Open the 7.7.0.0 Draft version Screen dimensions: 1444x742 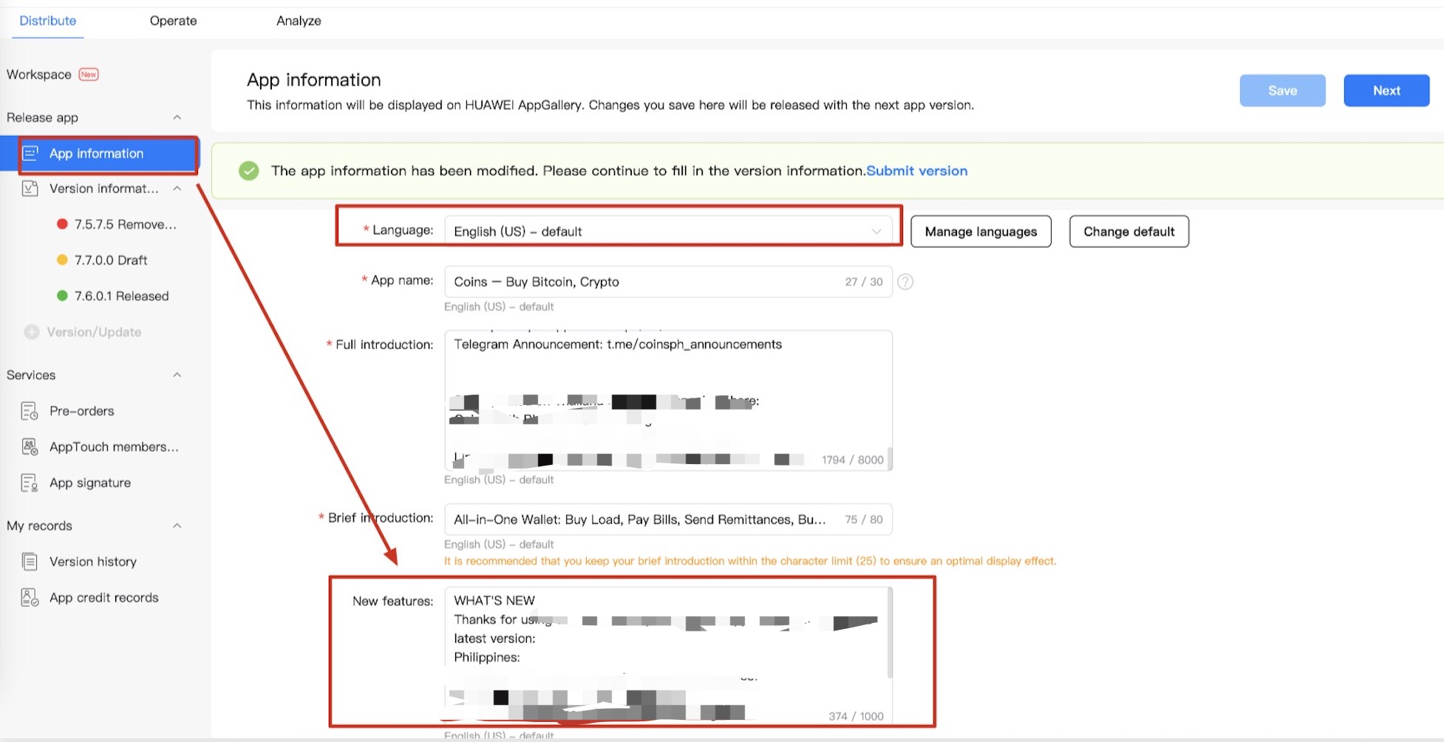click(111, 260)
